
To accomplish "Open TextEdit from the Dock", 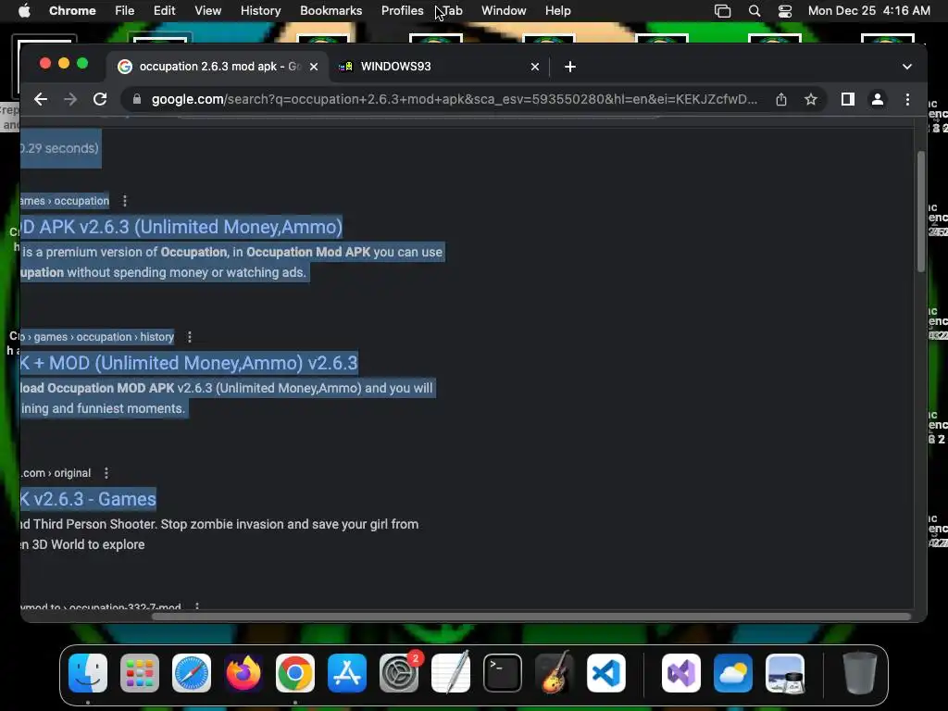I will click(x=451, y=673).
